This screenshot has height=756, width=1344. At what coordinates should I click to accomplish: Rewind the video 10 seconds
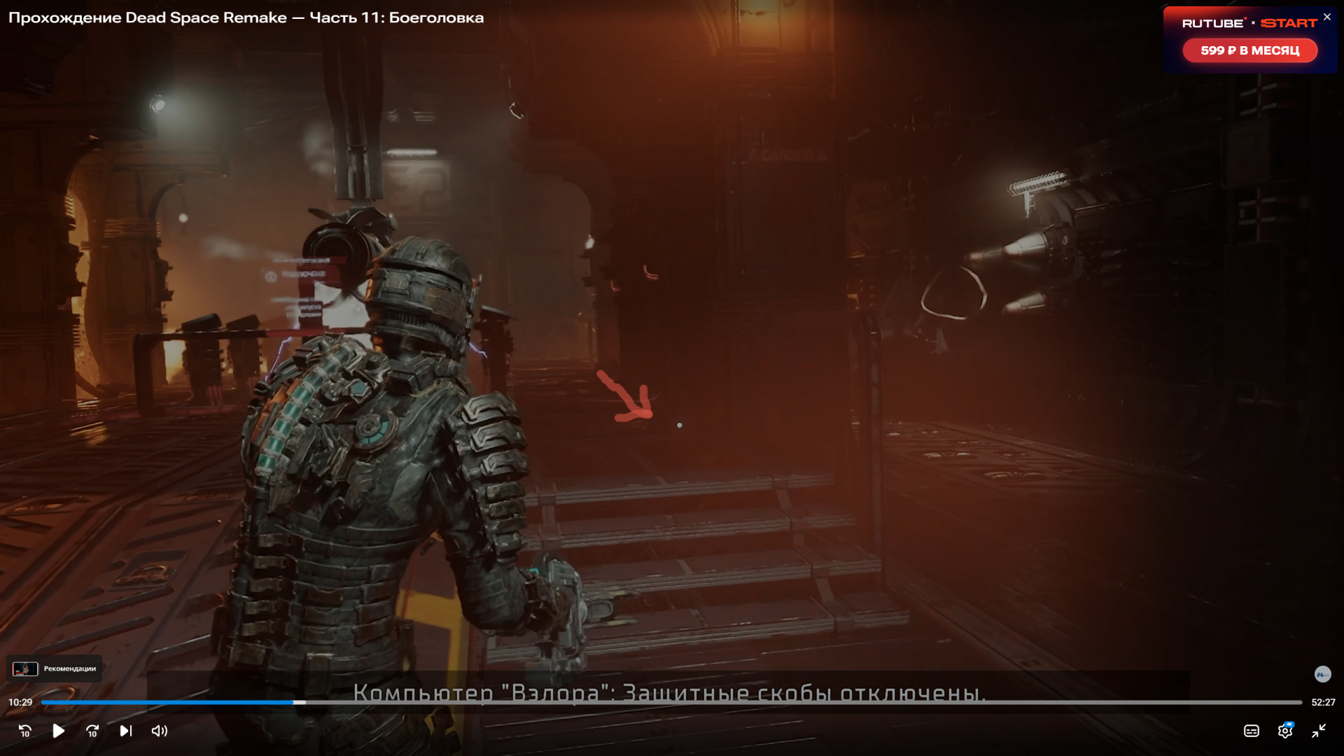click(25, 731)
